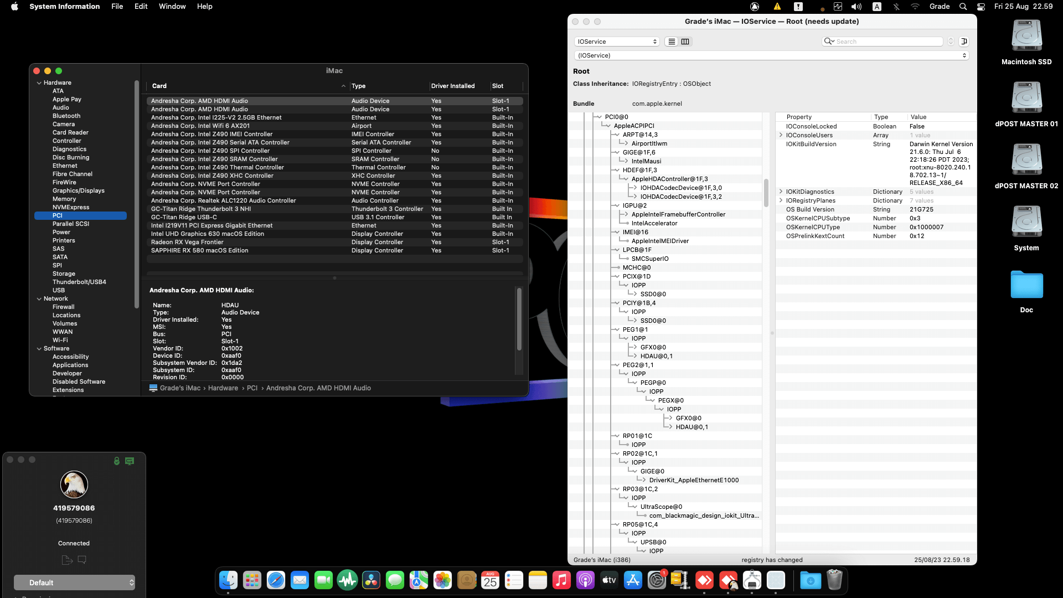The image size is (1063, 598).
Task: Select dPOST MASTER 02 drive icon
Action: [x=1026, y=160]
